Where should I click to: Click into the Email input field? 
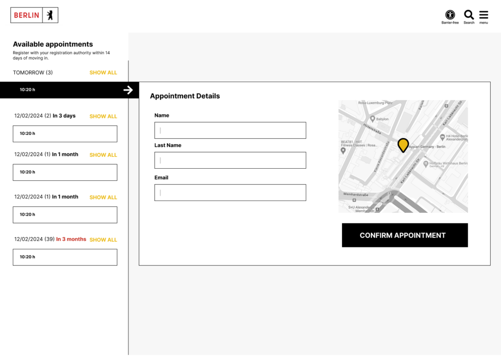coord(230,193)
